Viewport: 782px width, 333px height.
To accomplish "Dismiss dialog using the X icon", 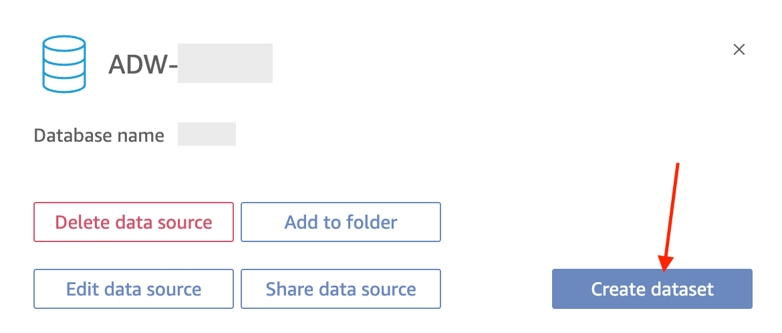I will tap(739, 49).
